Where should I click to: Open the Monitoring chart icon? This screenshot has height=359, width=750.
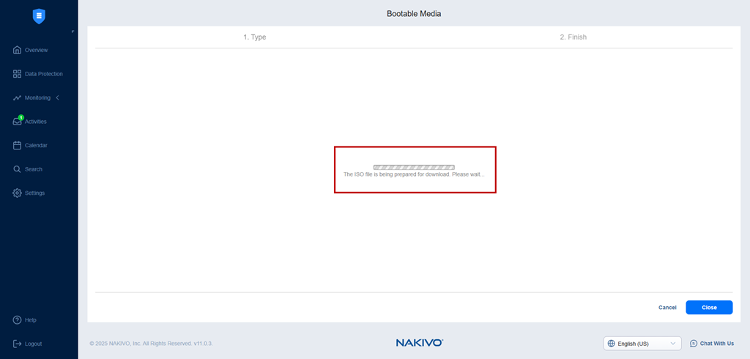point(18,97)
